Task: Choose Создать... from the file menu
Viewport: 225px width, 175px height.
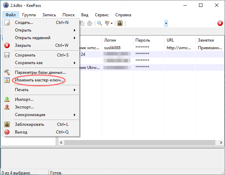Action: tap(41, 23)
